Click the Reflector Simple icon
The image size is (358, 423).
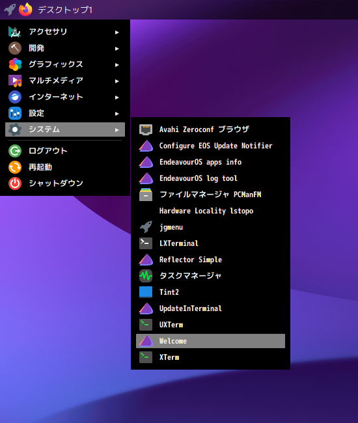(146, 260)
